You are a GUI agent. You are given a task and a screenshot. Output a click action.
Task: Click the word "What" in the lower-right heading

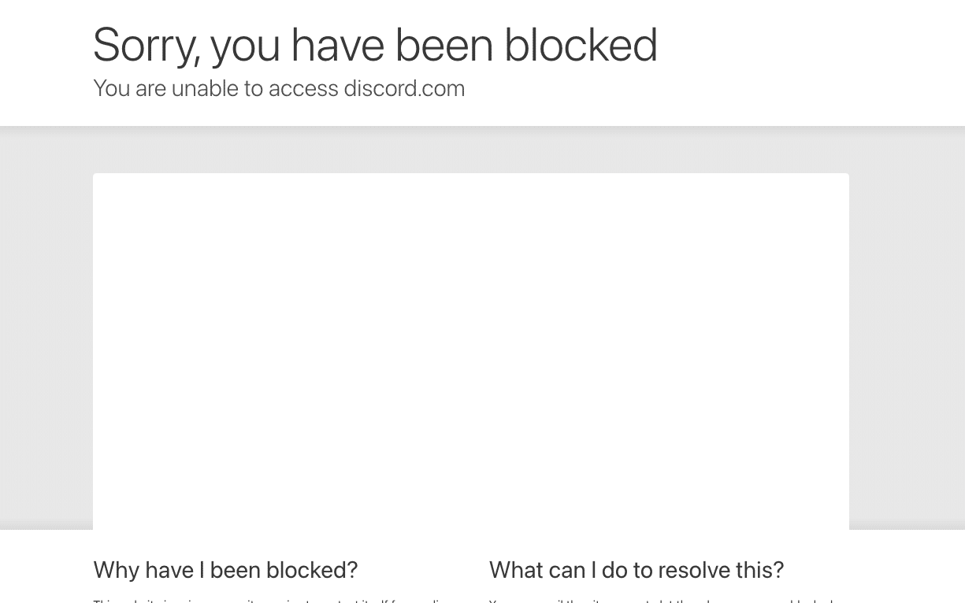pos(515,569)
